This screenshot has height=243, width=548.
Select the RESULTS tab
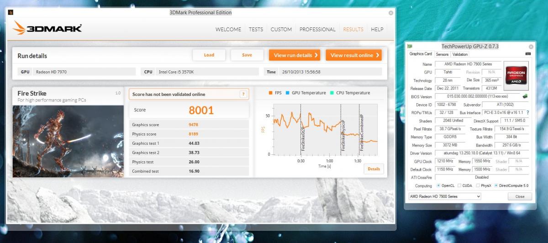click(x=353, y=29)
